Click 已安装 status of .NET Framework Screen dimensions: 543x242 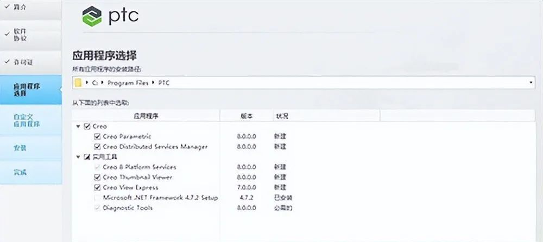click(283, 198)
